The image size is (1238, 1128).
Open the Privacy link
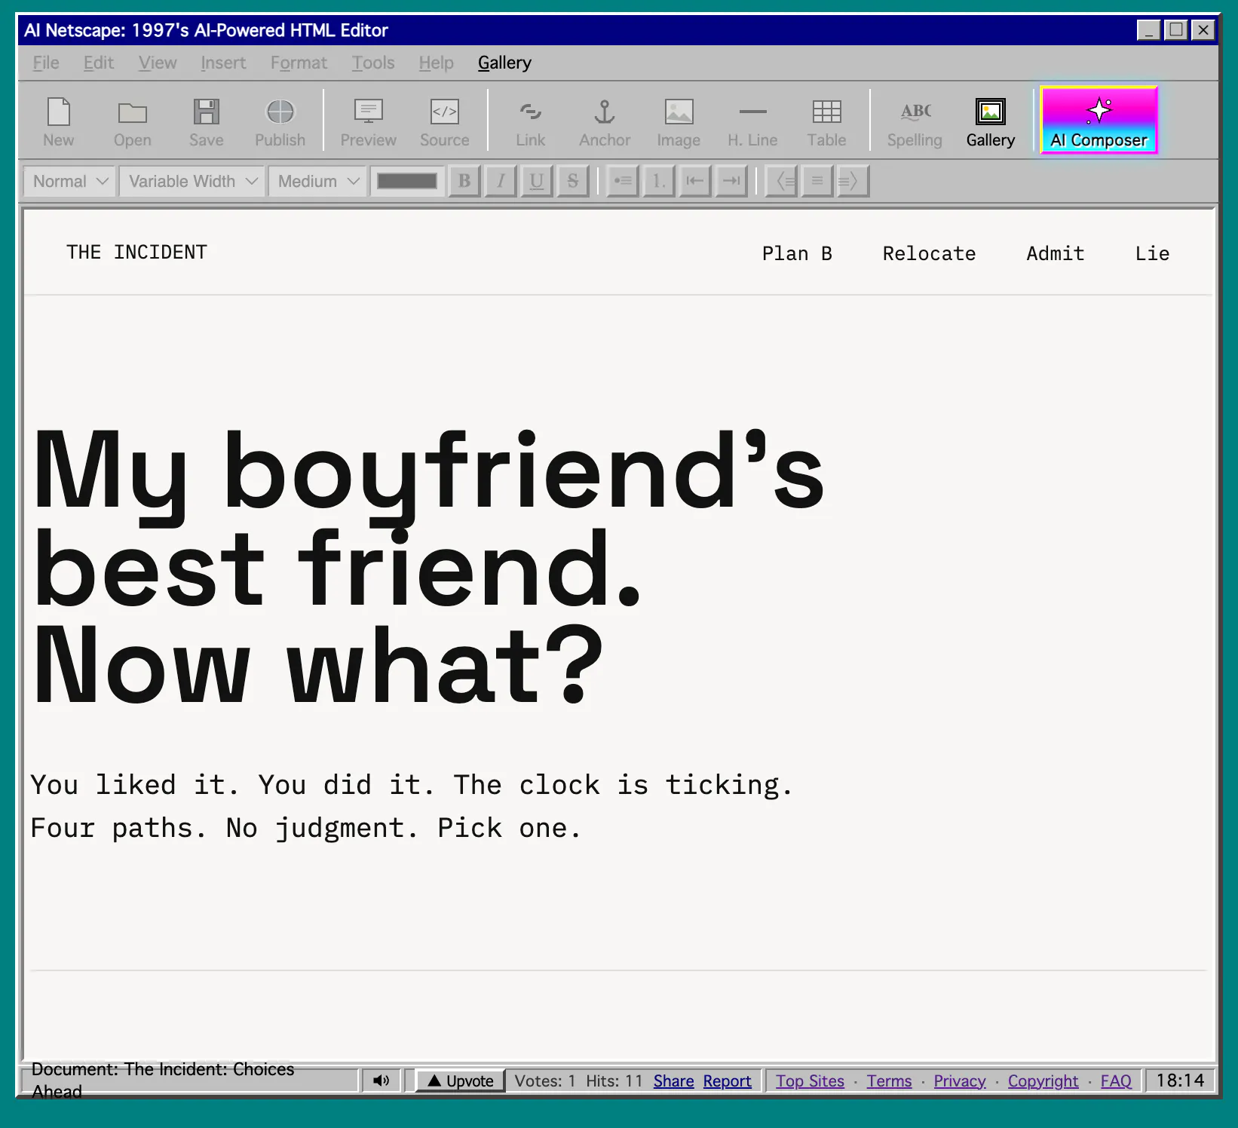point(959,1080)
